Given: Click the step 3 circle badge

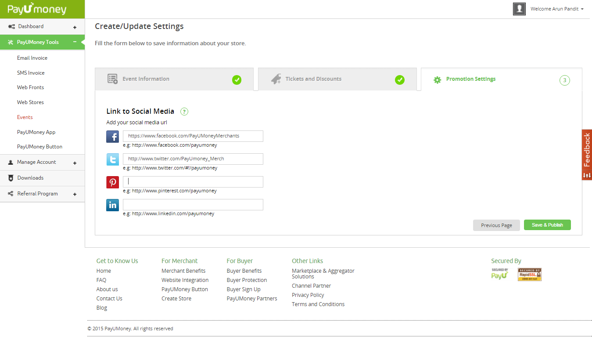Looking at the screenshot, I should click(x=565, y=80).
